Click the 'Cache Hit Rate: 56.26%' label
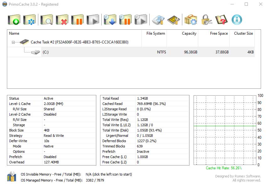267x184 pixels. (224, 168)
